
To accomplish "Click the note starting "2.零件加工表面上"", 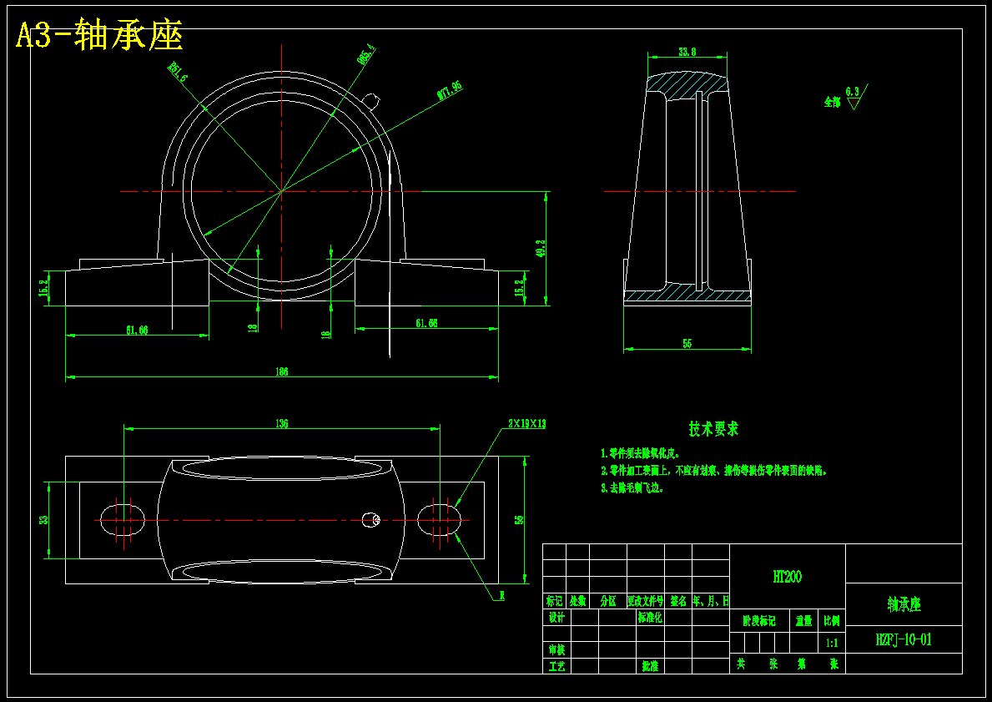I will (x=713, y=471).
